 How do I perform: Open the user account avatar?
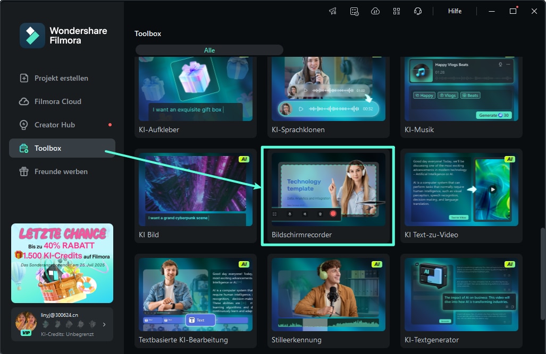(x=26, y=322)
